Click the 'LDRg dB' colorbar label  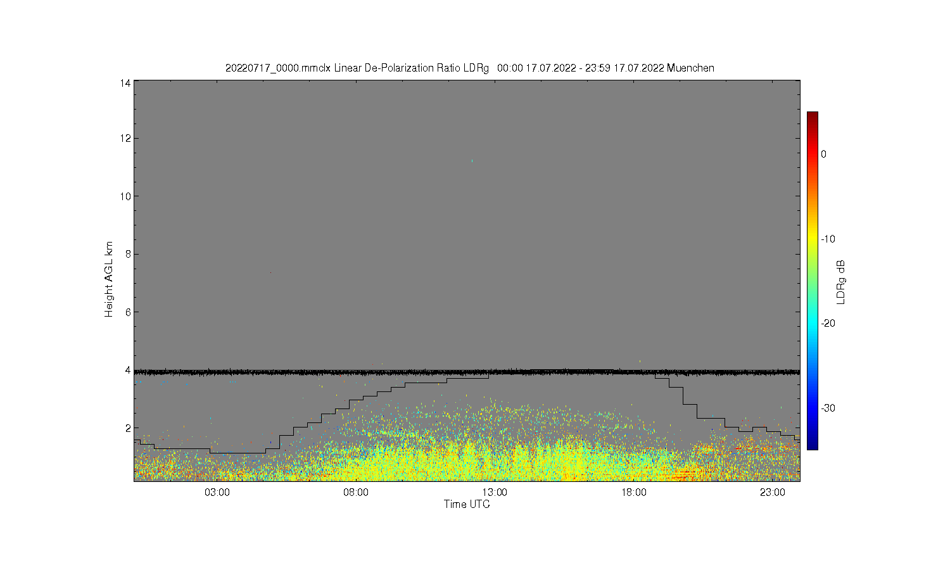pos(841,282)
